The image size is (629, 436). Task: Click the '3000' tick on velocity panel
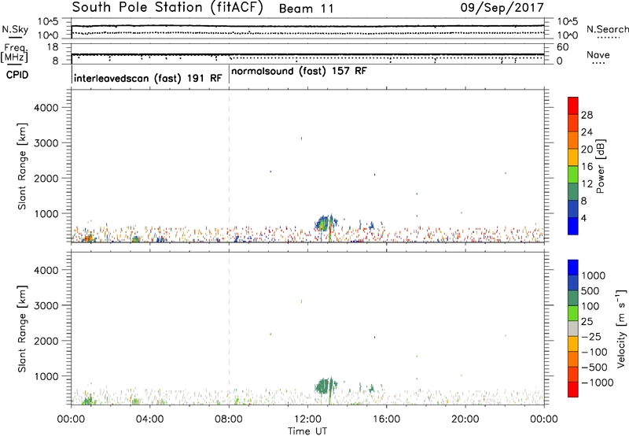click(x=46, y=305)
